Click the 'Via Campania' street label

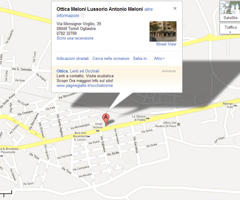tap(81, 168)
